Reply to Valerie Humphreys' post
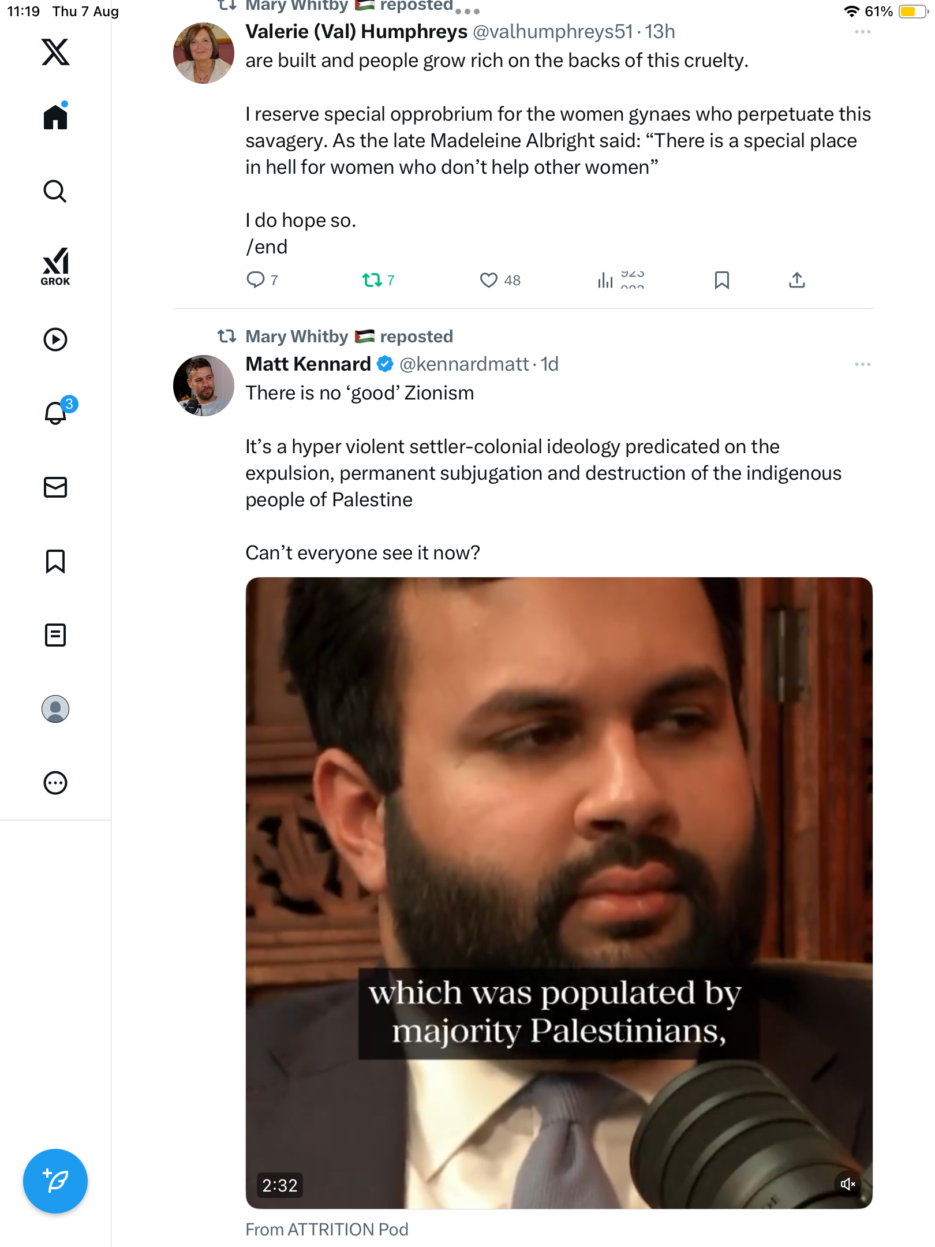 255,280
